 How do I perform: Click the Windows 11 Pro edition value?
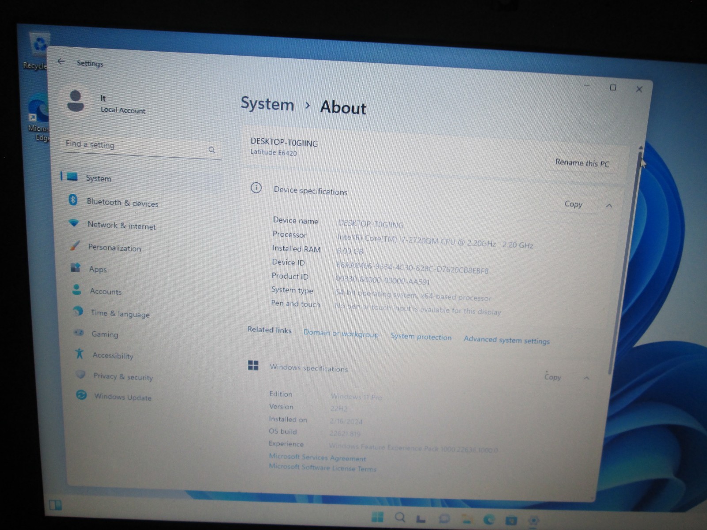pos(356,397)
